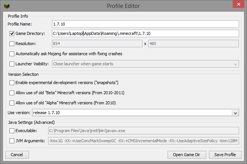Enable the custom Resolution checkbox
This screenshot has width=247, height=164.
click(x=12, y=44)
